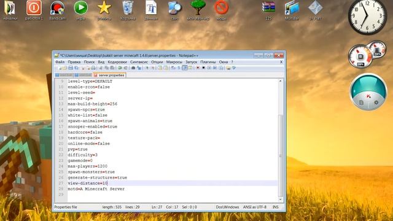Print the document with the printer icon
The image size is (393, 221).
click(93, 68)
